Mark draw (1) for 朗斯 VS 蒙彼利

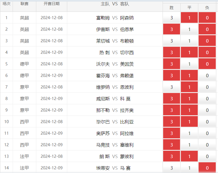pos(189,156)
